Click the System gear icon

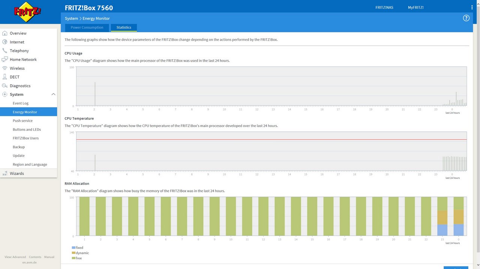[5, 94]
